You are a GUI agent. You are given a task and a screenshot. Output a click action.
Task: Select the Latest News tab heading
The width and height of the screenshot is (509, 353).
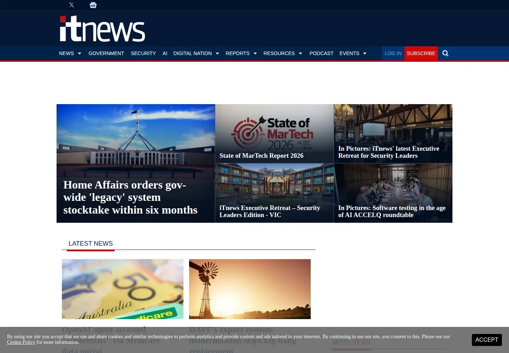coord(90,244)
